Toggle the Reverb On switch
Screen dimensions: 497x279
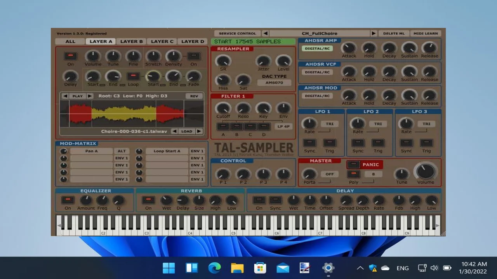(148, 200)
